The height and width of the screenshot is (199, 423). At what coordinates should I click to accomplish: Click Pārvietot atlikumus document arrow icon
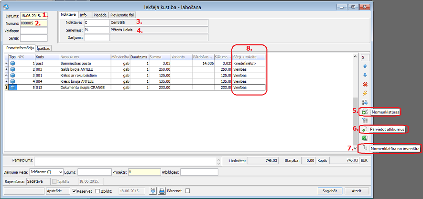click(x=365, y=130)
